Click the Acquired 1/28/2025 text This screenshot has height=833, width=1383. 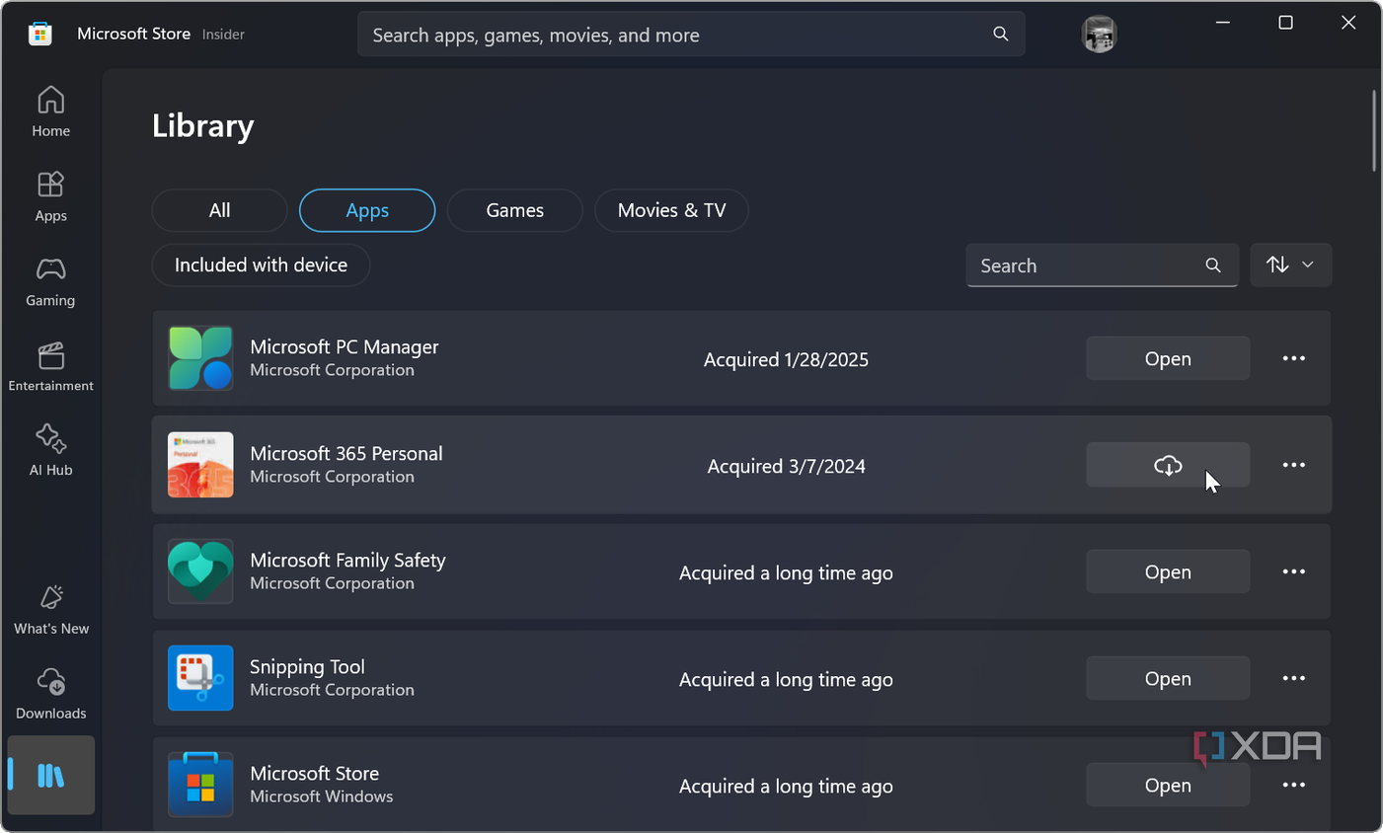pos(786,359)
